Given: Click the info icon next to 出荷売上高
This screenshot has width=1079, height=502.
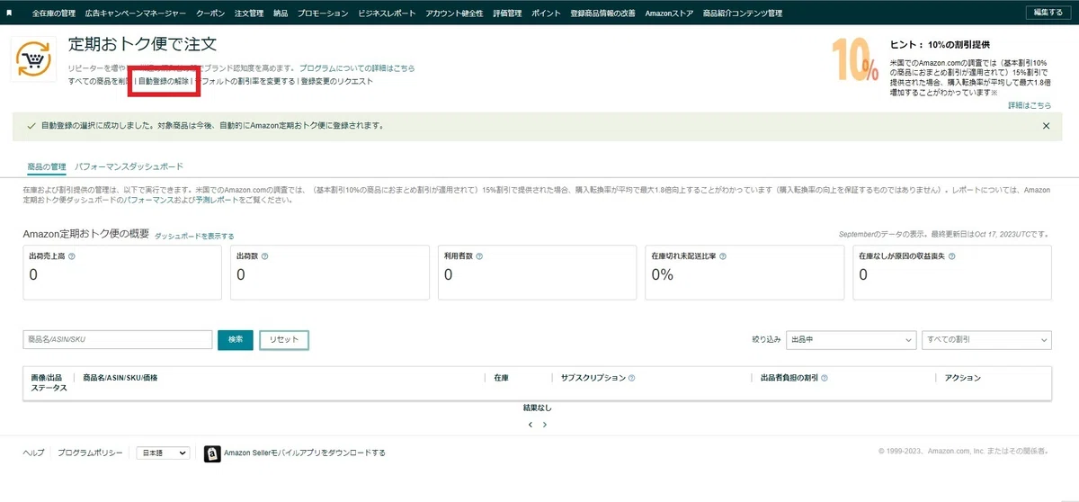Looking at the screenshot, I should tap(72, 256).
